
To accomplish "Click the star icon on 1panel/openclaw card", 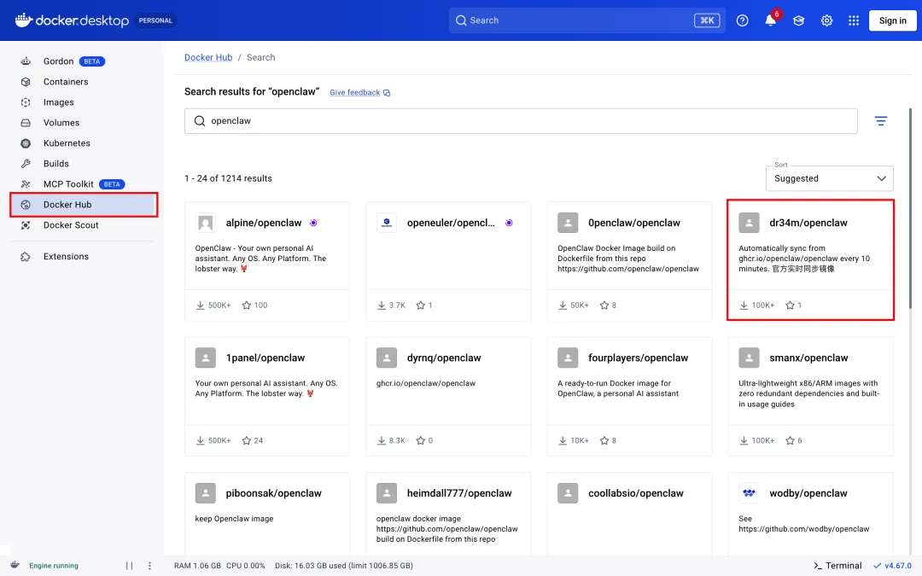I will click(x=247, y=440).
